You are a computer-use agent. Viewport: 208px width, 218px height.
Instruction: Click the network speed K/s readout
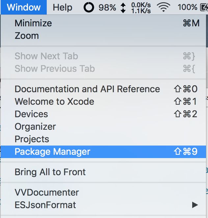click(141, 8)
